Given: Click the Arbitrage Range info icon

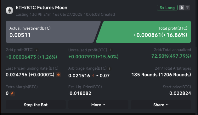Looking at the screenshot, I should [110, 69].
